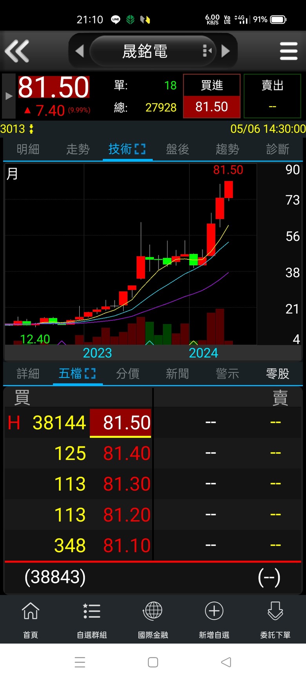The height and width of the screenshot is (681, 306).
Task: Select bid price 81.20 row
Action: 127,515
